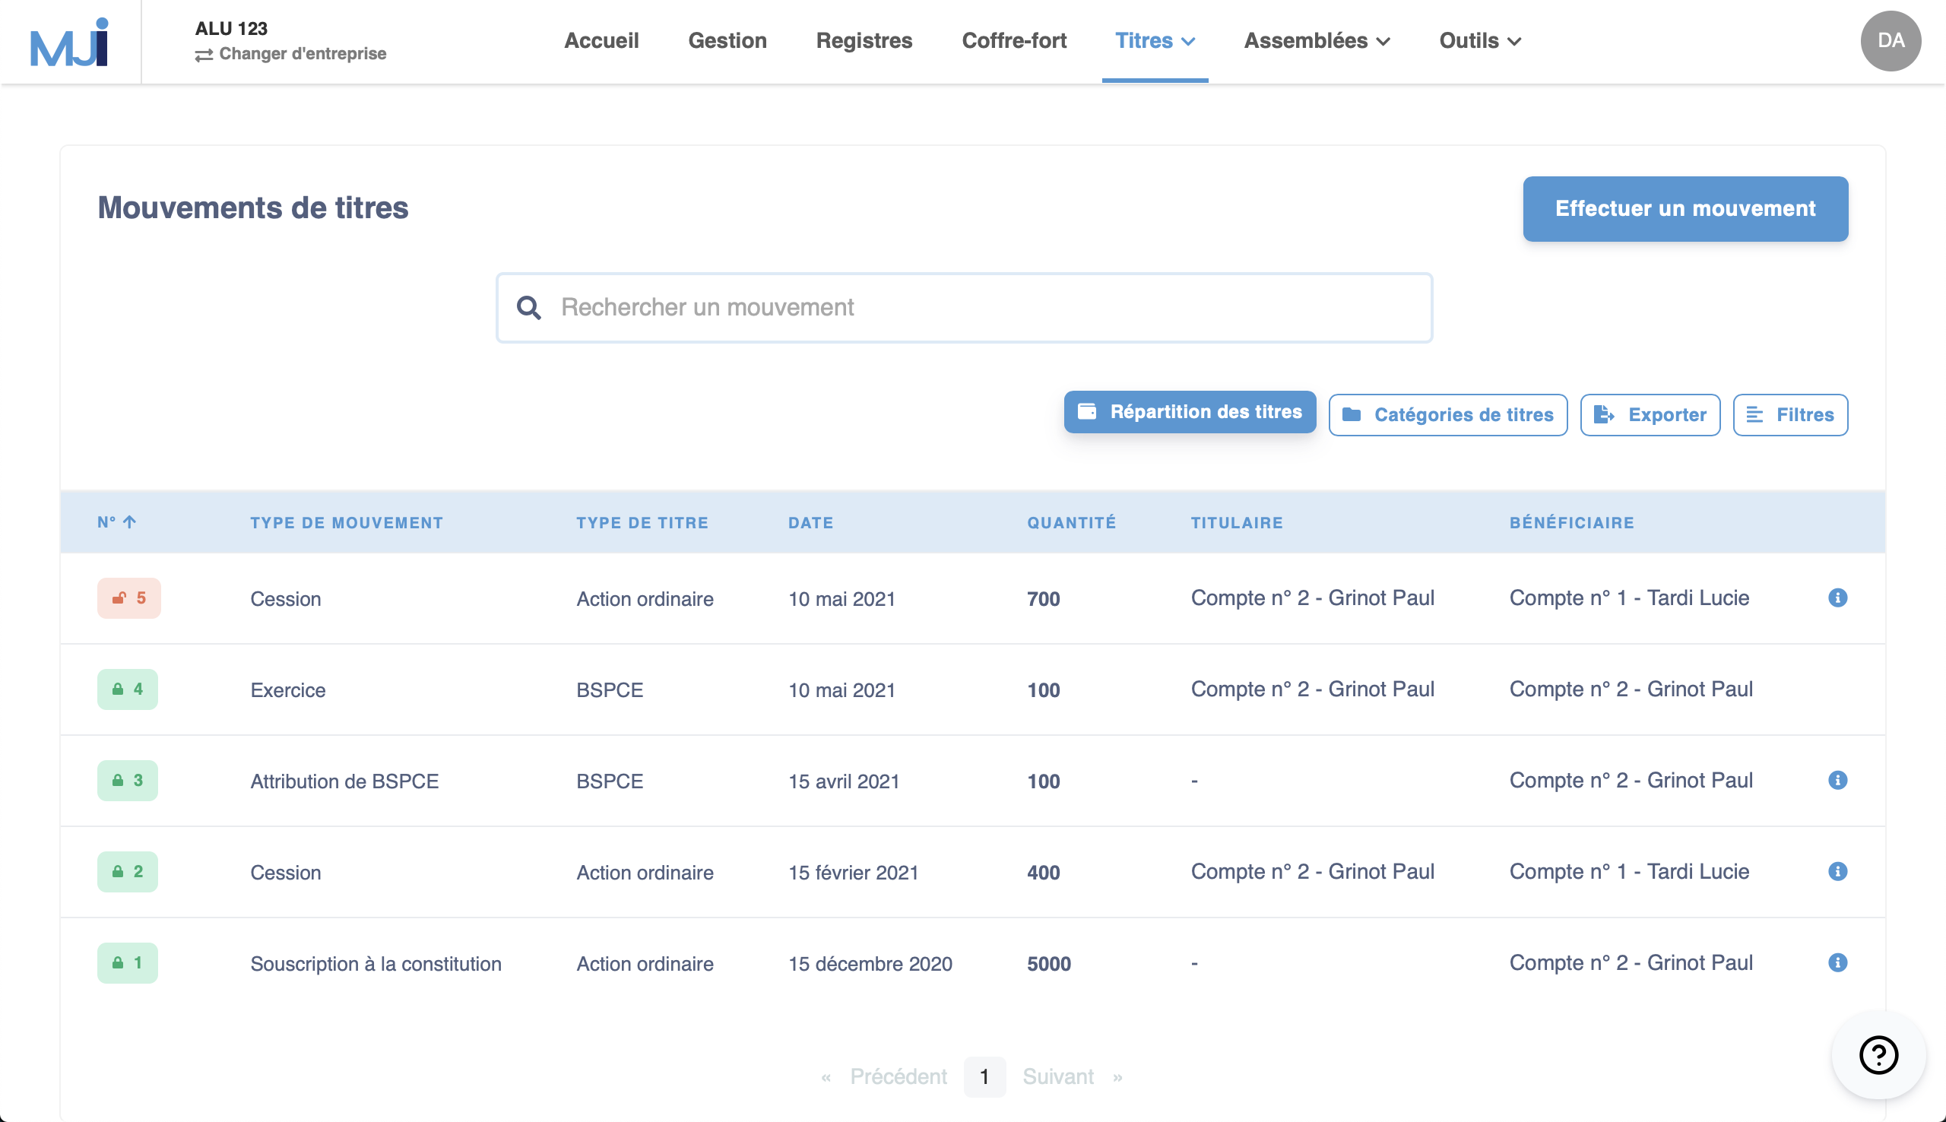Click the lock badge on movement 4
The image size is (1946, 1122).
[x=127, y=689]
